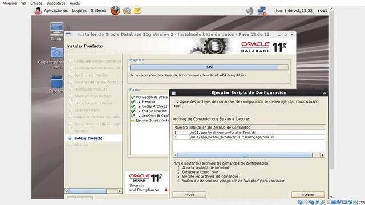365x205 pixels.
Task: Open the Dispositivos menu
Action: pos(56,3)
